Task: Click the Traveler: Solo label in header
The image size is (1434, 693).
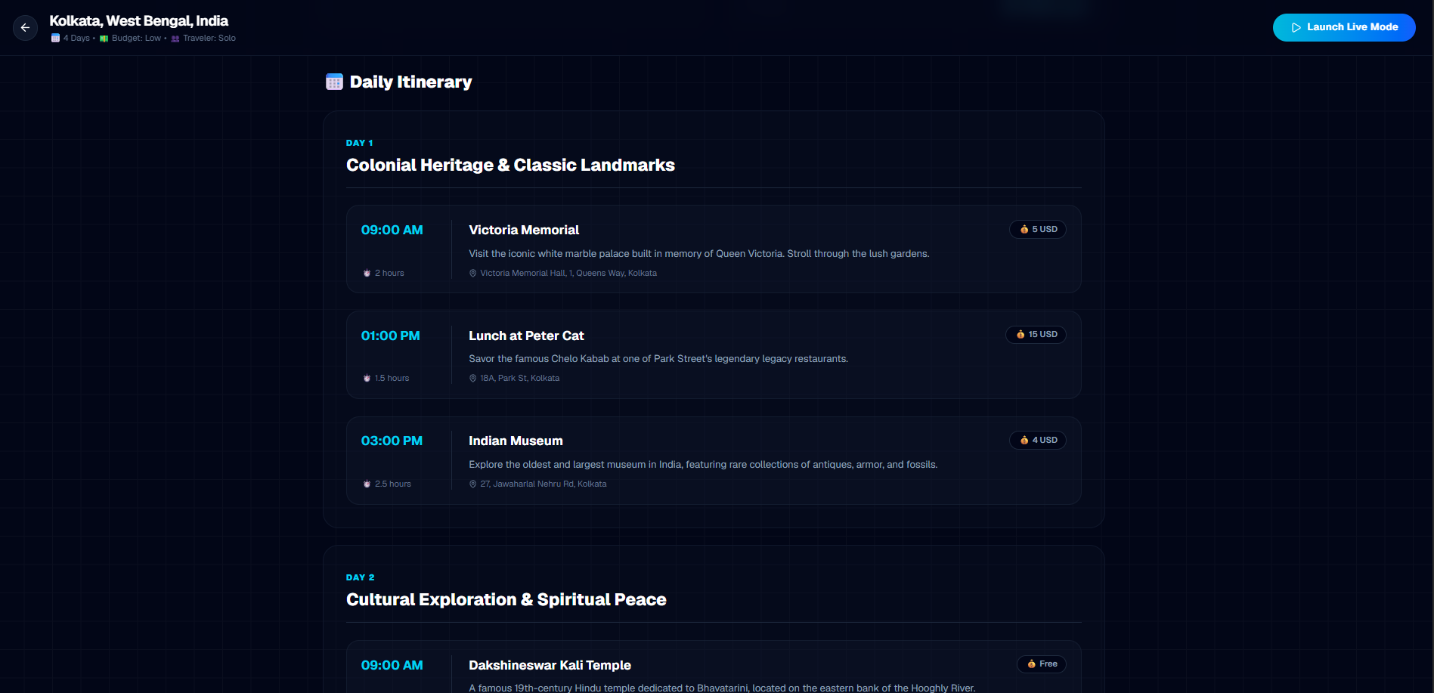Action: [x=209, y=38]
